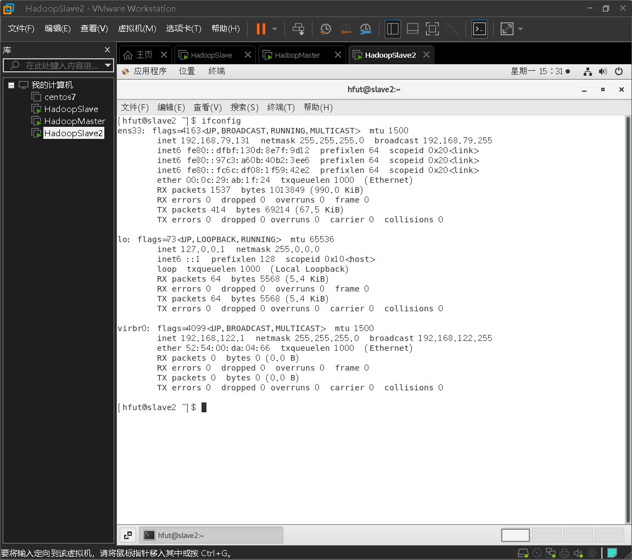The height and width of the screenshot is (560, 632).
Task: Close the 主页 tab
Action: click(x=164, y=55)
